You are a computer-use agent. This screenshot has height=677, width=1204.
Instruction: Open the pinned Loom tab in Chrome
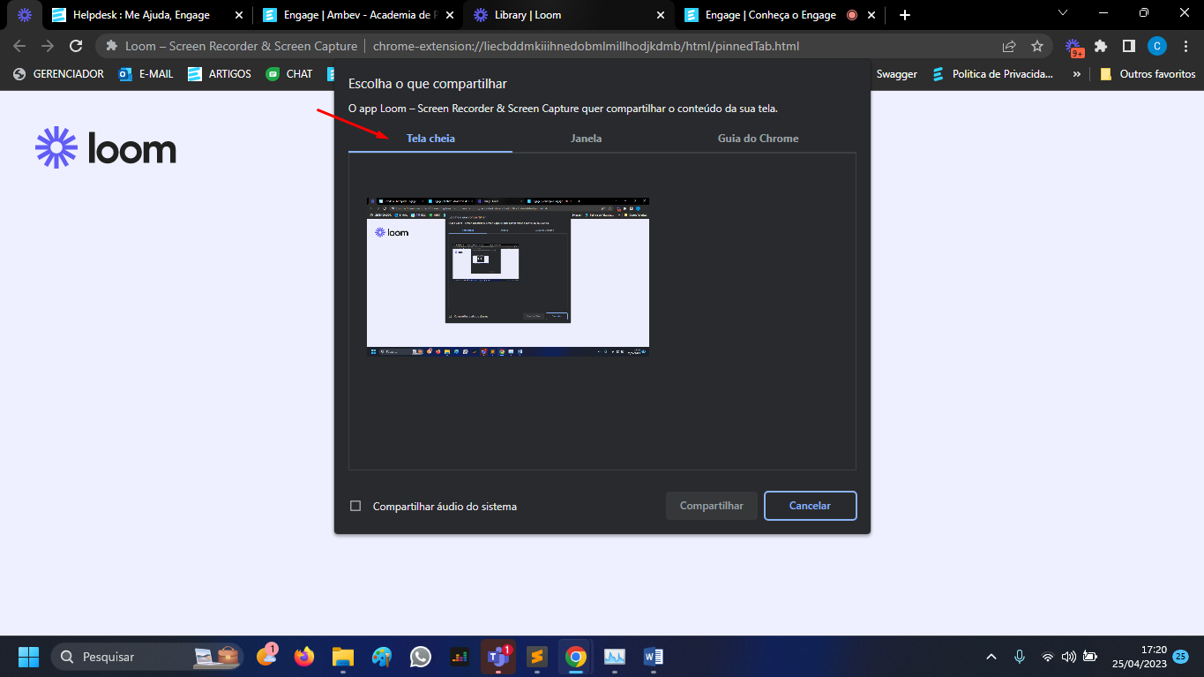point(25,15)
